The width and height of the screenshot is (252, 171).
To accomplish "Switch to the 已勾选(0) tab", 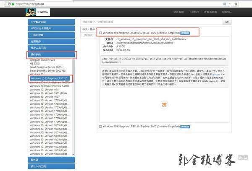I will pyautogui.click(x=88, y=35).
